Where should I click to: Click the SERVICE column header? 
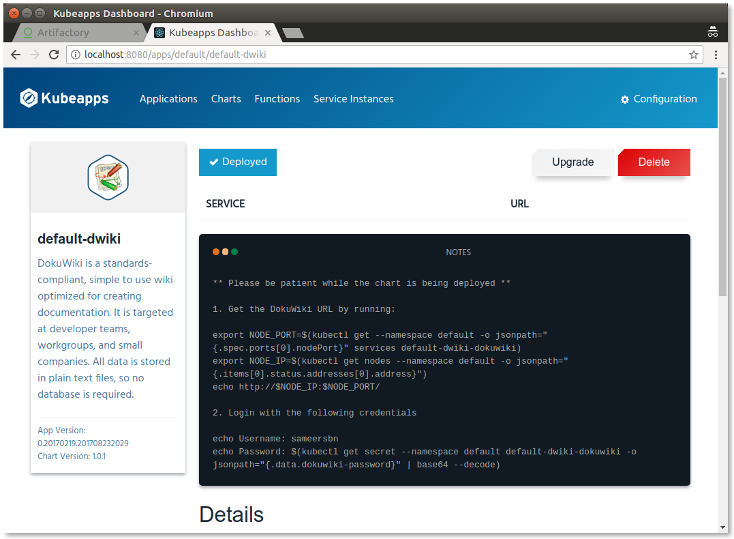[x=225, y=204]
